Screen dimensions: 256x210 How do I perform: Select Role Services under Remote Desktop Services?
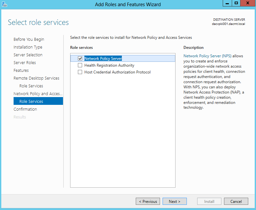[31, 86]
